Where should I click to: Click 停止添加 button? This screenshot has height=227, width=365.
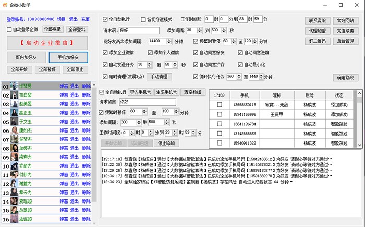[x=166, y=143]
